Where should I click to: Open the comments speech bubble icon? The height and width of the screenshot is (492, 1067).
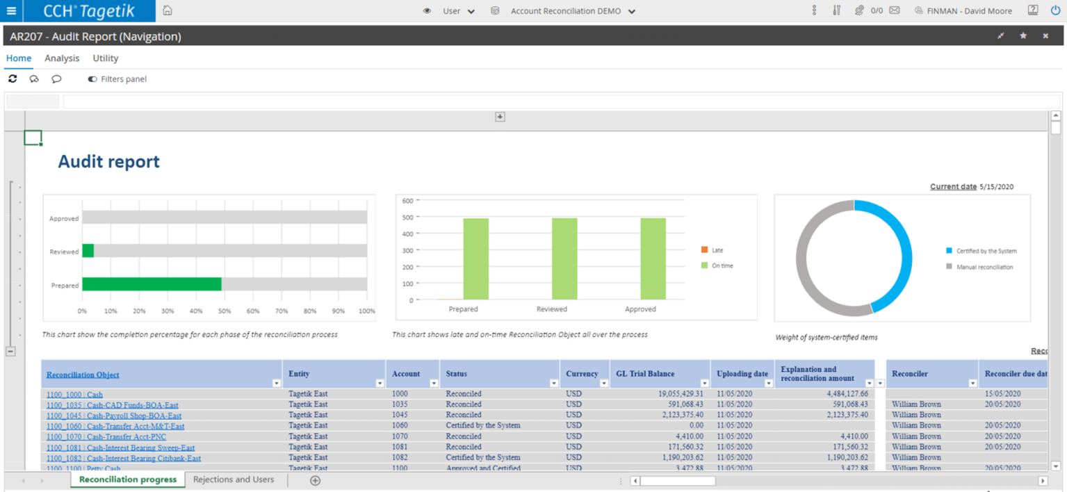56,79
